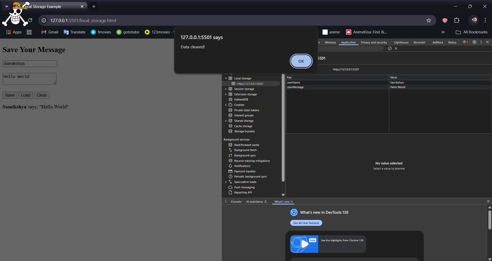Click the Clear button on the page
Image resolution: width=492 pixels, height=261 pixels.
click(41, 95)
